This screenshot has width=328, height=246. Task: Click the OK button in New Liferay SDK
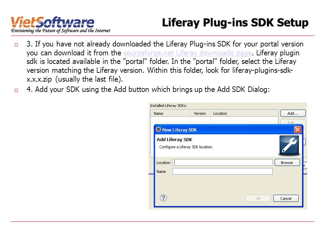point(258,198)
